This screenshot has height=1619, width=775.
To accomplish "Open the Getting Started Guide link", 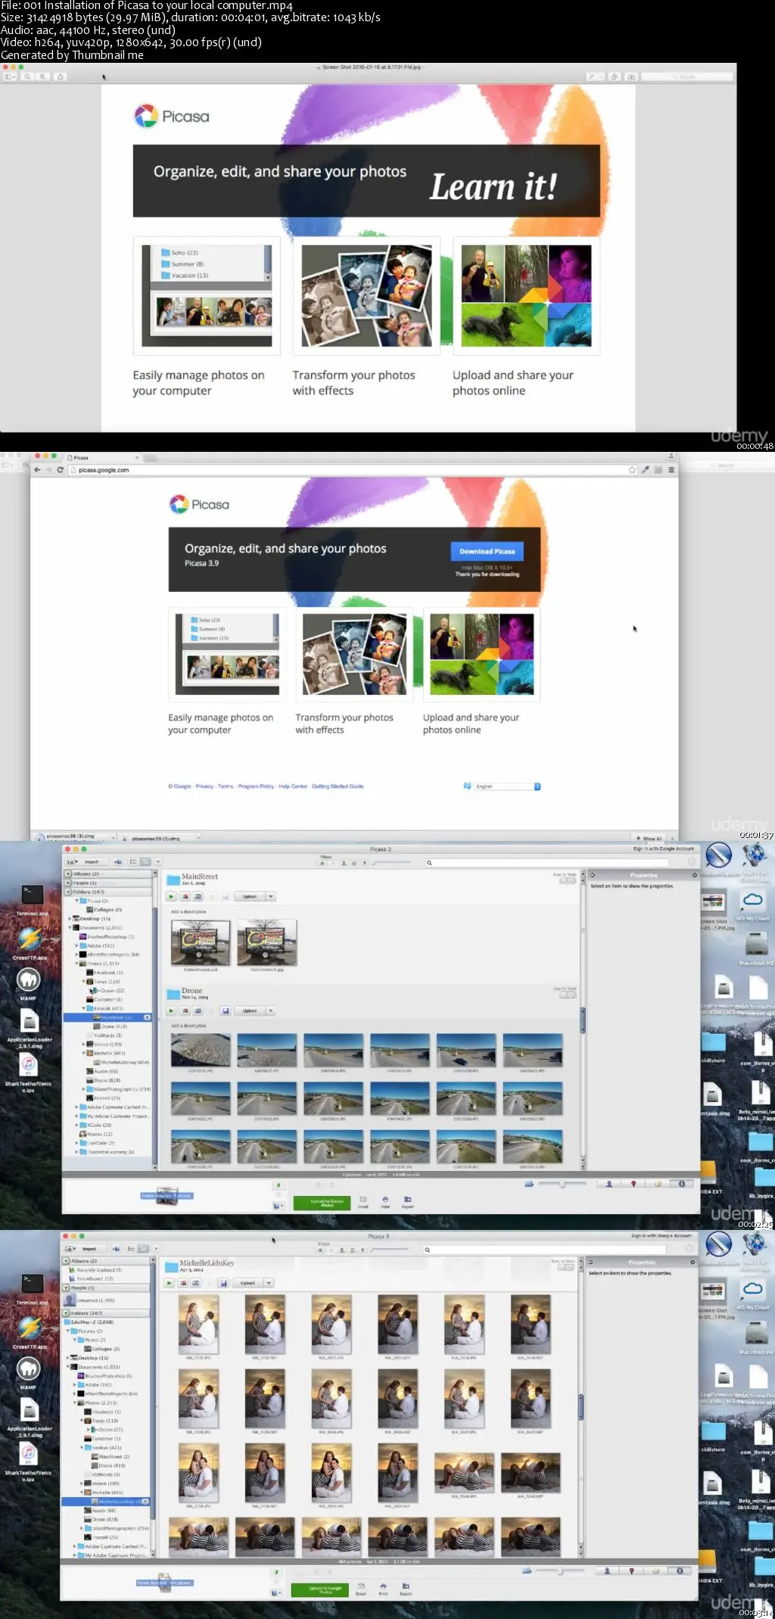I will coord(338,786).
